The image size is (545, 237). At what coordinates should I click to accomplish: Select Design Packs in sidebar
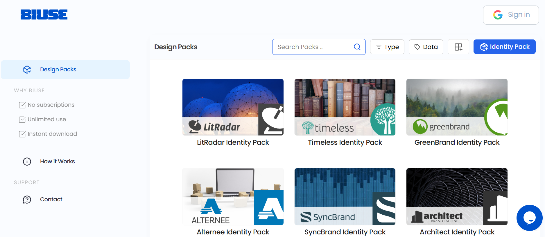[65, 70]
